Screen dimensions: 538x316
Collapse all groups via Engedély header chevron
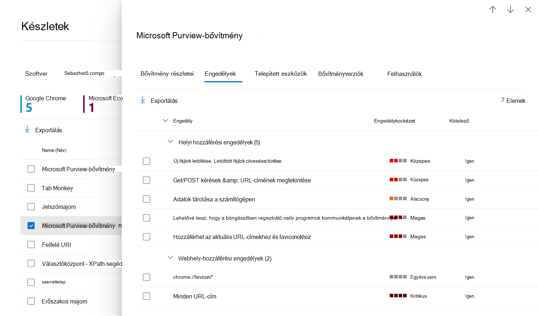165,121
